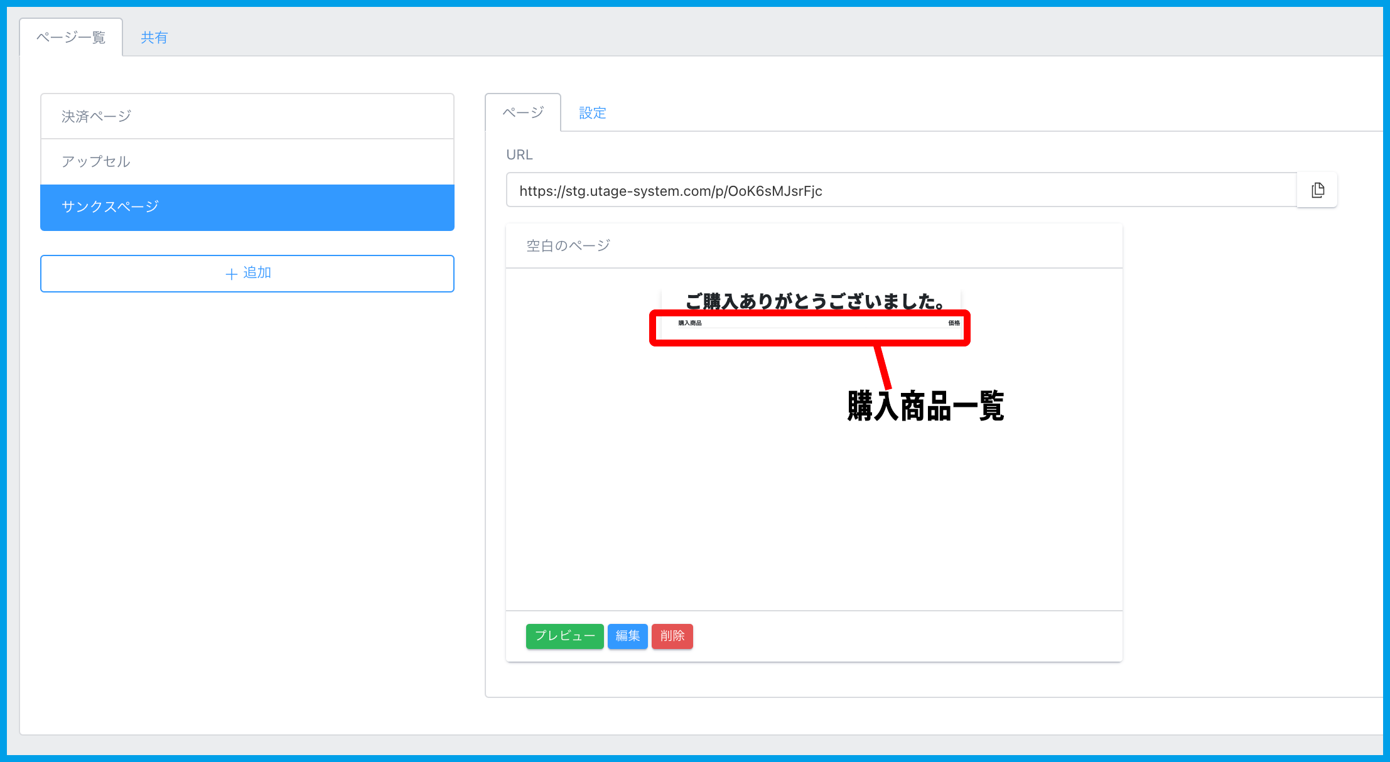Open the 設定 sub-tab
1390x762 pixels.
pos(592,113)
